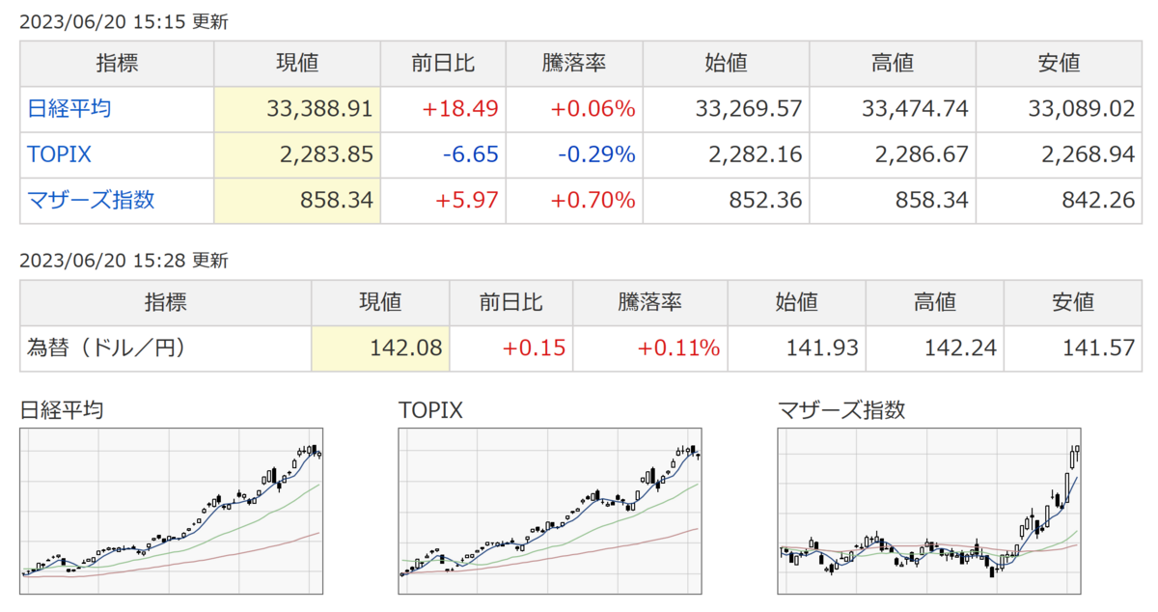Viewport: 1158px width, 612px height.
Task: Select the TOPIX current value 2,283.85
Action: [x=328, y=154]
